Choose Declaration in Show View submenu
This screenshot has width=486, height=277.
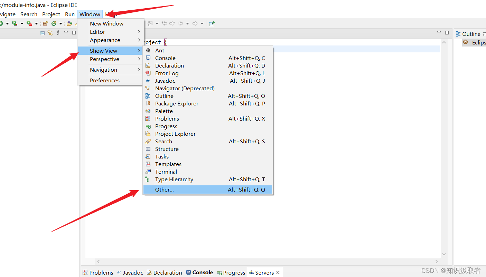click(208, 65)
